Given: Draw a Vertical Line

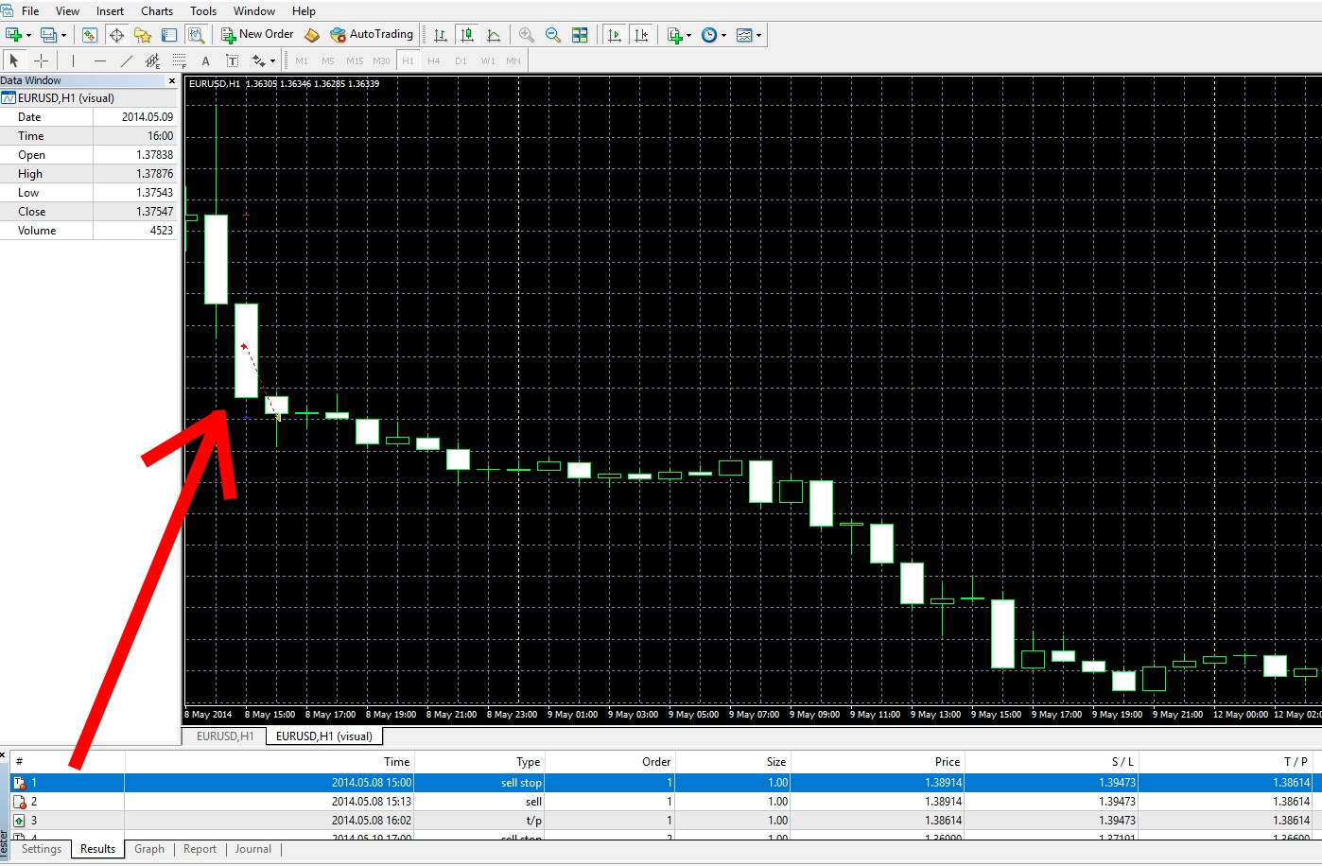Looking at the screenshot, I should click(x=73, y=61).
